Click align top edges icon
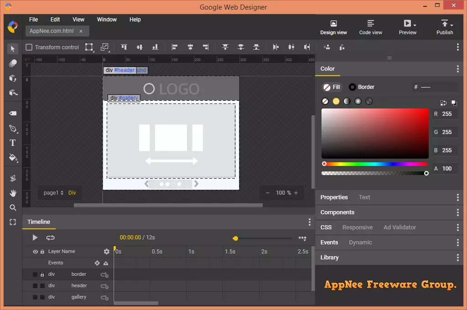This screenshot has width=467, height=310. pyautogui.click(x=124, y=47)
